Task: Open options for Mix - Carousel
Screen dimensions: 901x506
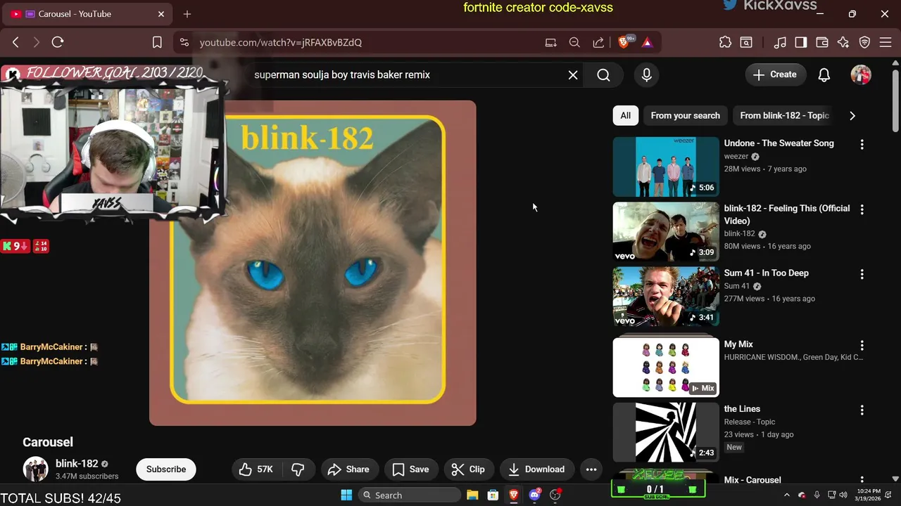Action: (x=862, y=480)
